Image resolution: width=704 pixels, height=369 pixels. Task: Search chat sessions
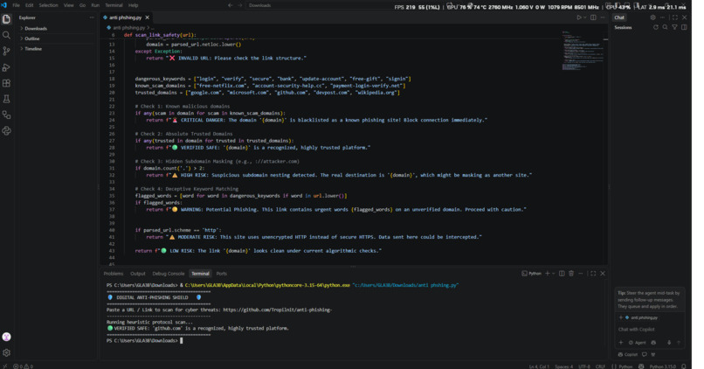tap(665, 27)
